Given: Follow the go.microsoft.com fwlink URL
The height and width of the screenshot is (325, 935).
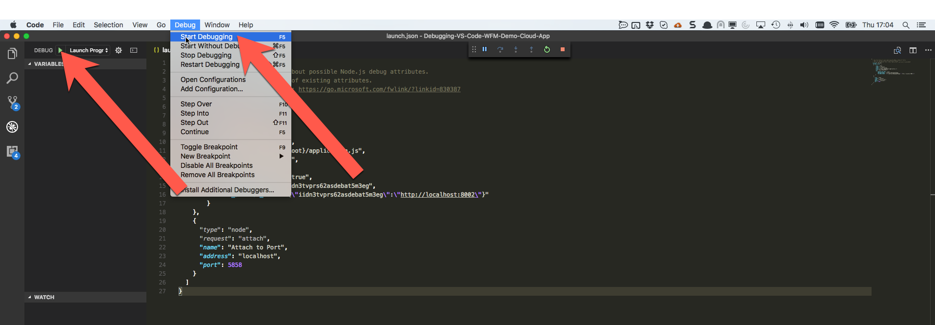Looking at the screenshot, I should click(x=379, y=89).
